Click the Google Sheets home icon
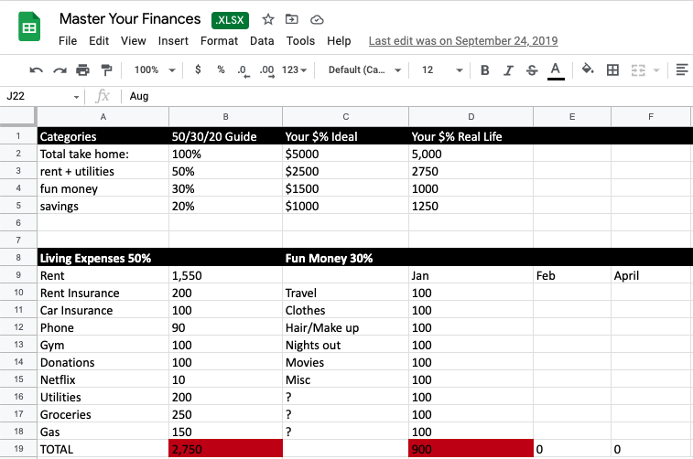This screenshot has height=459, width=693. click(29, 27)
